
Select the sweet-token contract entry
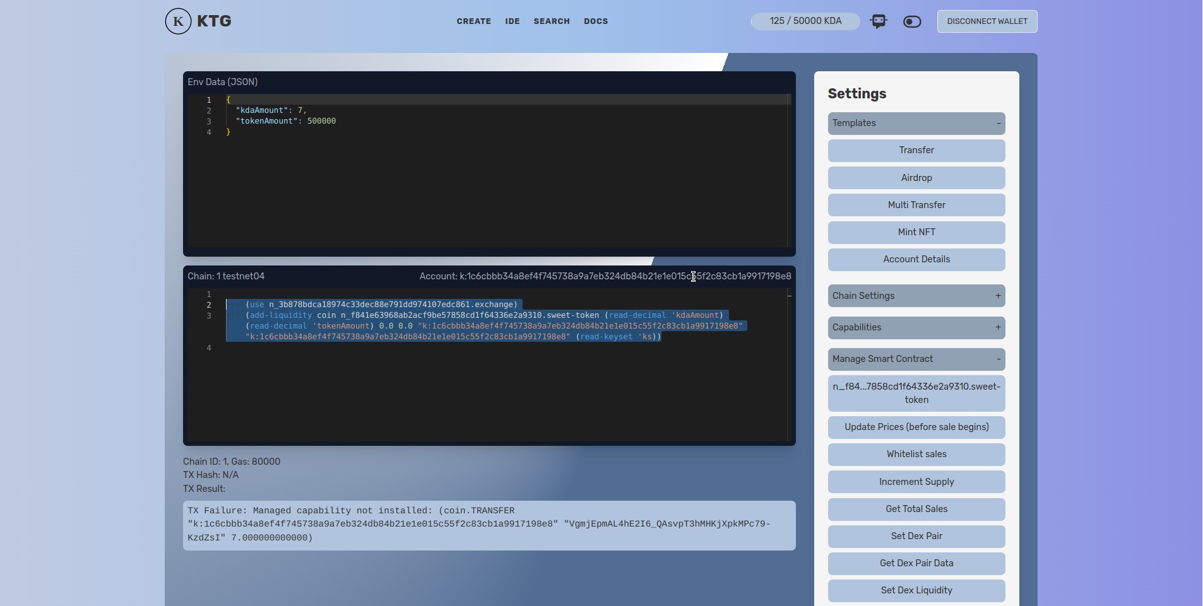tap(916, 393)
